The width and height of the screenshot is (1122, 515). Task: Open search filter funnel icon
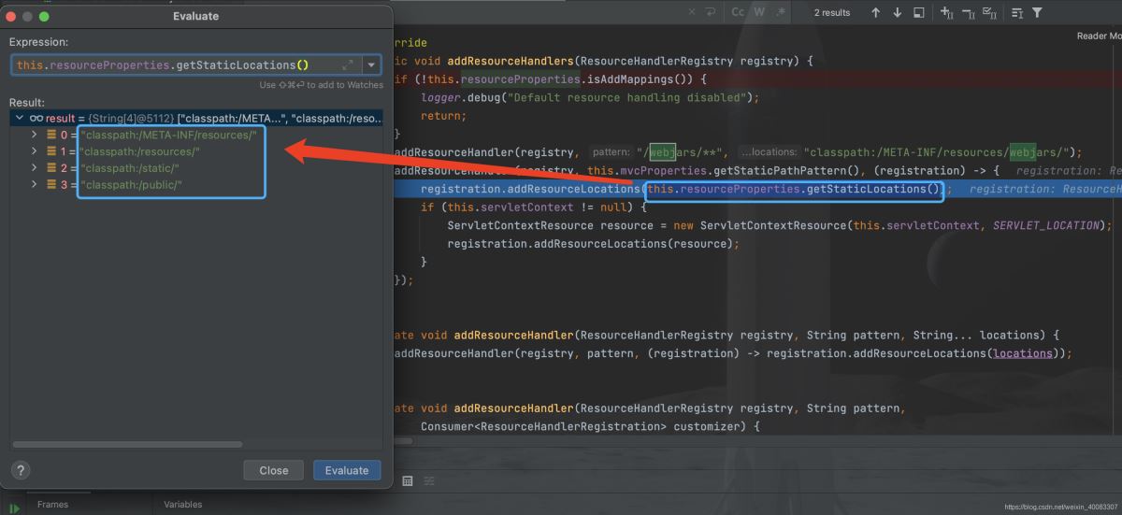point(1037,12)
